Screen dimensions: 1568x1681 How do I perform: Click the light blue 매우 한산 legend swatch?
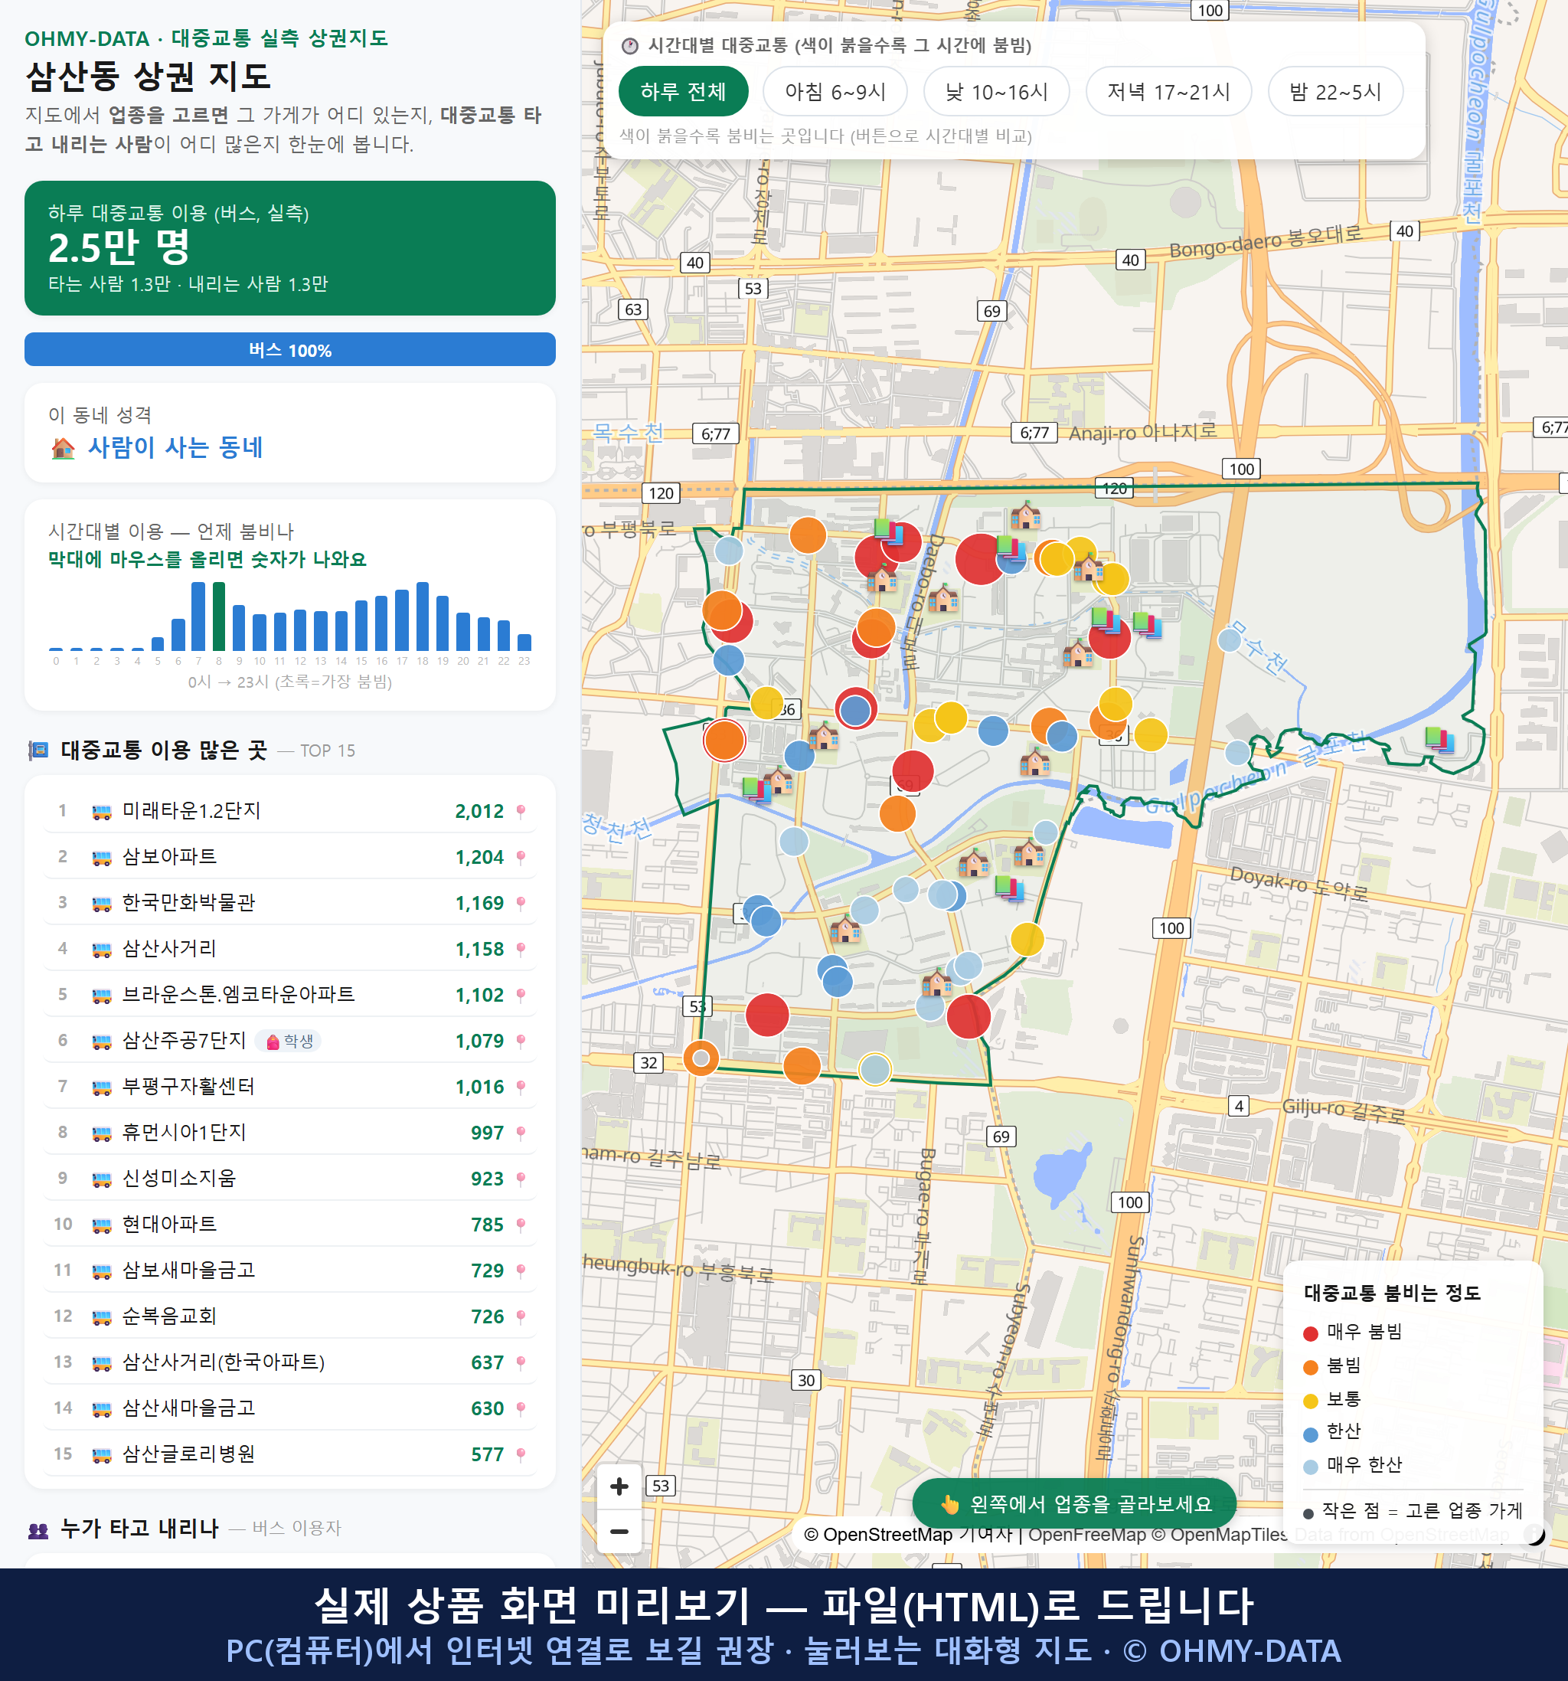point(1311,1467)
